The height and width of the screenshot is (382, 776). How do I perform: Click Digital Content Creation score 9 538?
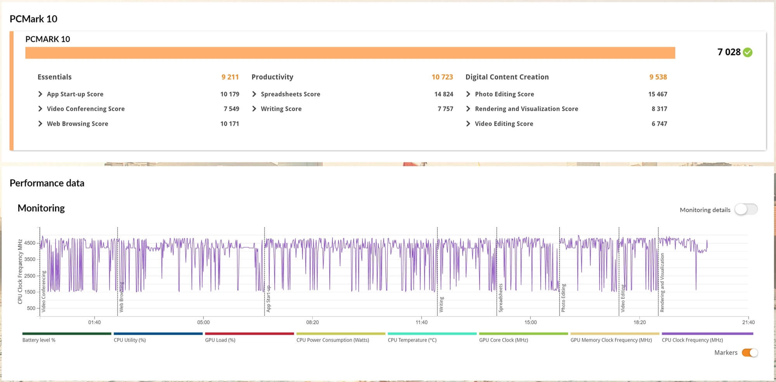tap(658, 77)
